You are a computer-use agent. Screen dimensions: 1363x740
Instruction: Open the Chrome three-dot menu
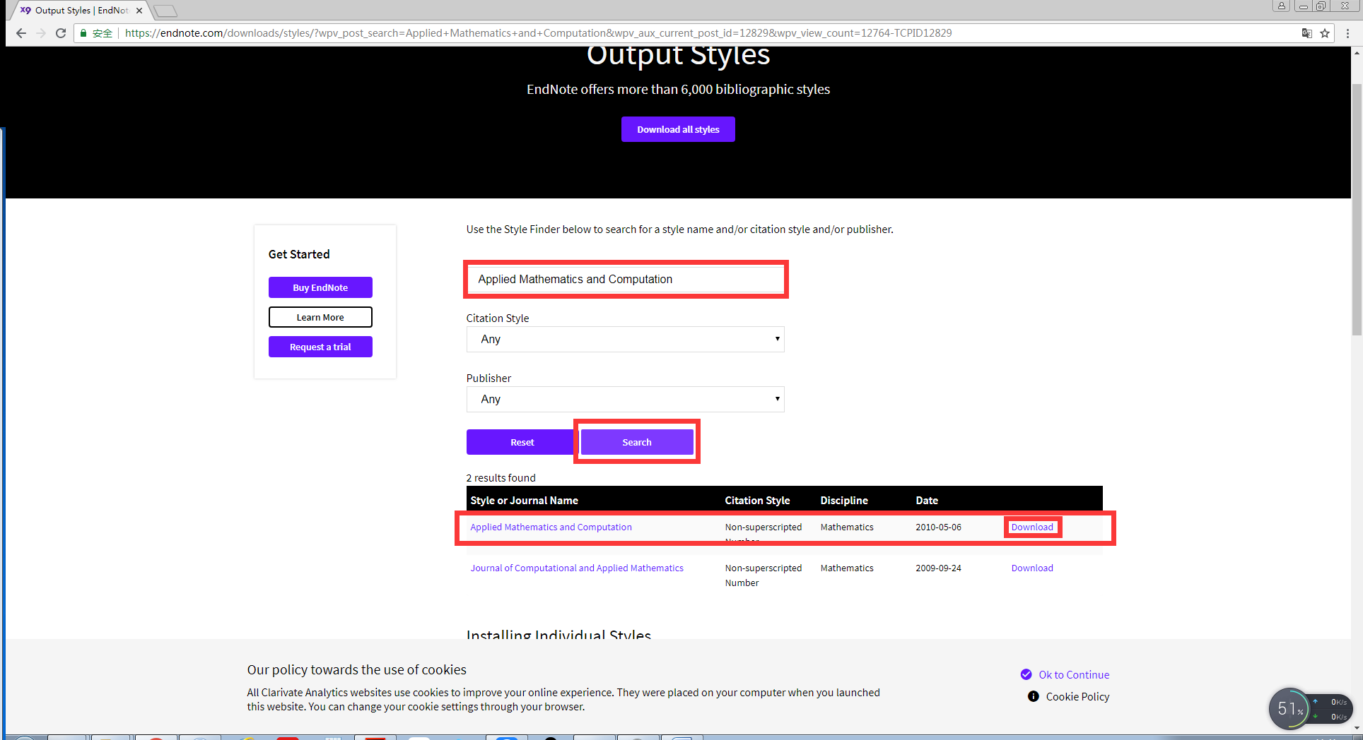click(1348, 33)
